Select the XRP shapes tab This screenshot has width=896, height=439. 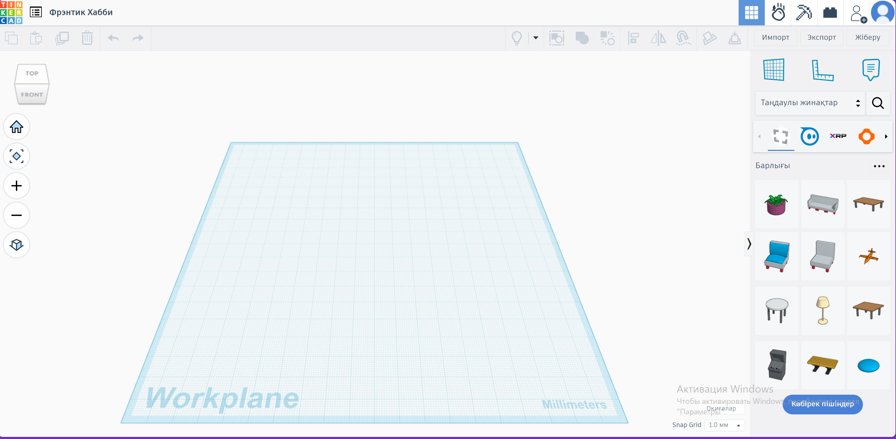[x=838, y=136]
